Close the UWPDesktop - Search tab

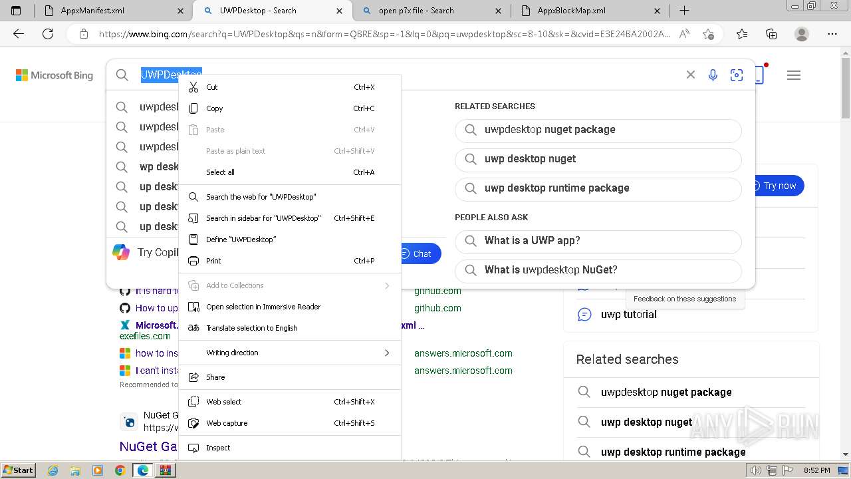pos(340,11)
